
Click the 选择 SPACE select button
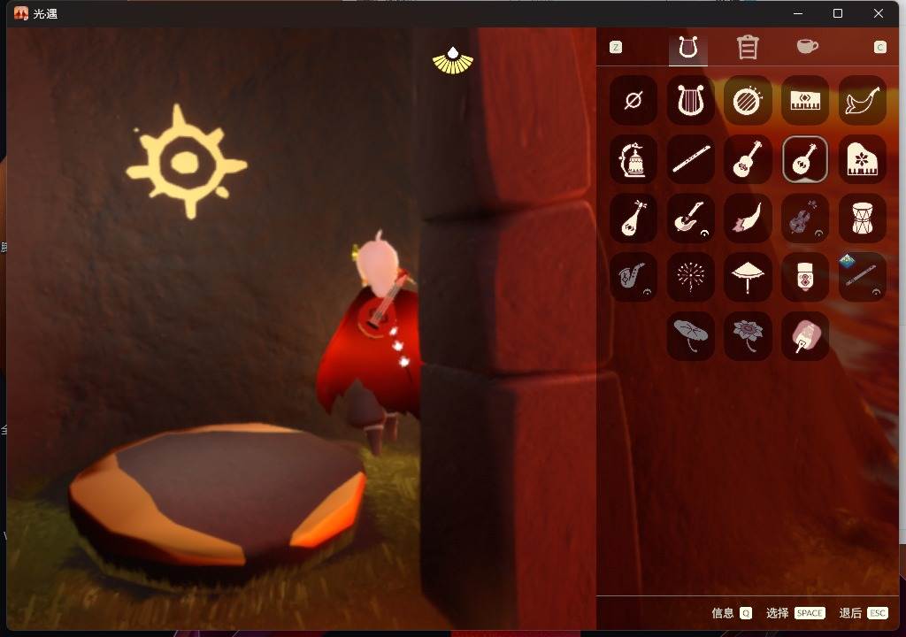(795, 613)
